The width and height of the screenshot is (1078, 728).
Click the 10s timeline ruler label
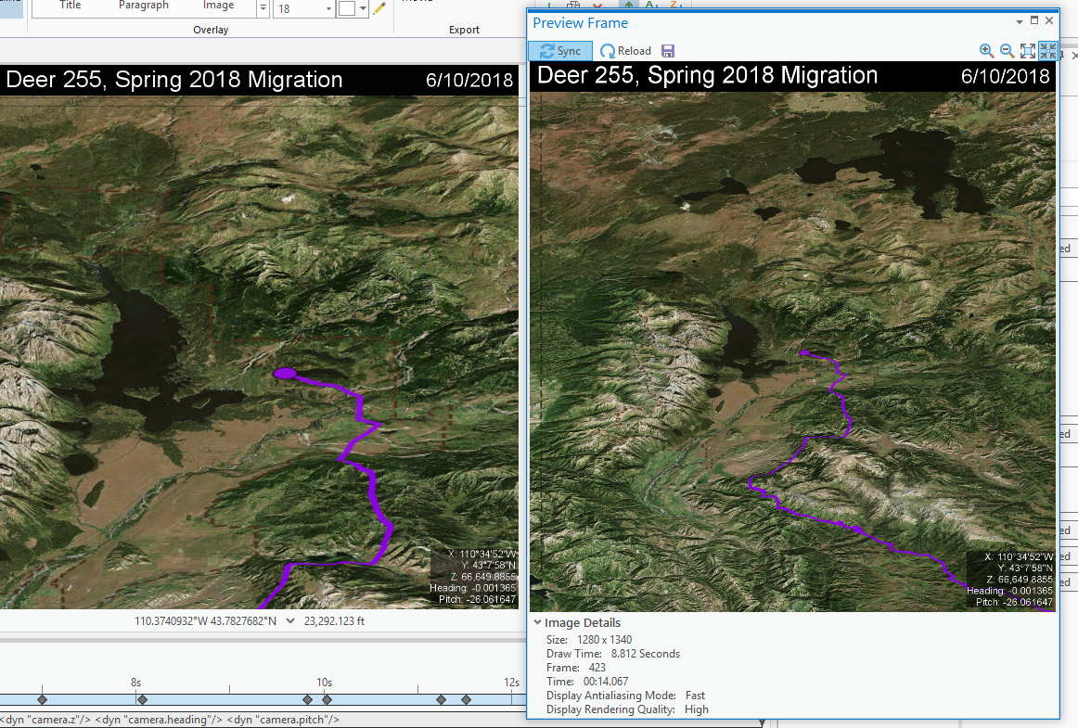click(325, 683)
